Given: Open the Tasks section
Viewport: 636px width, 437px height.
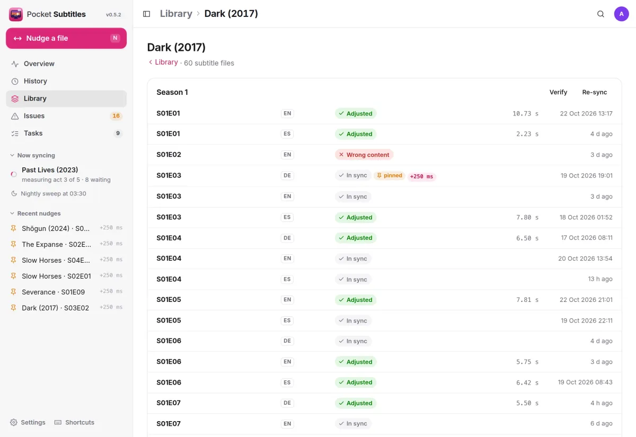Looking at the screenshot, I should point(66,133).
